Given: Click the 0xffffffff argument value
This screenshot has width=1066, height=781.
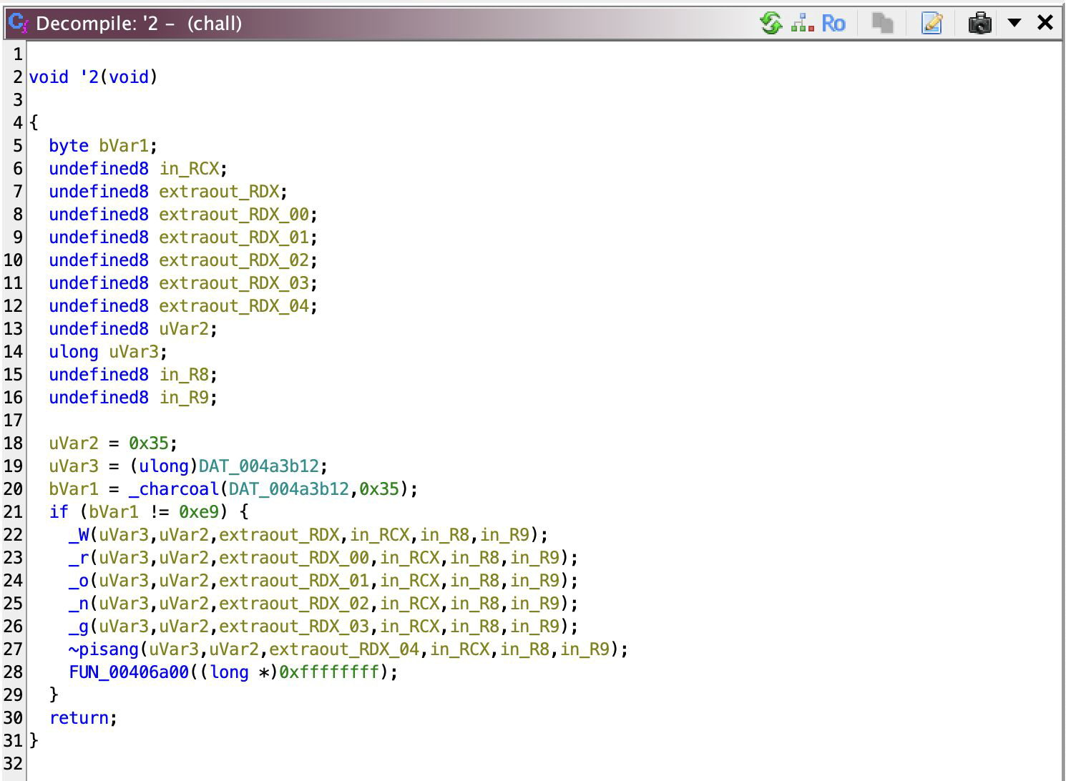Looking at the screenshot, I should point(328,672).
